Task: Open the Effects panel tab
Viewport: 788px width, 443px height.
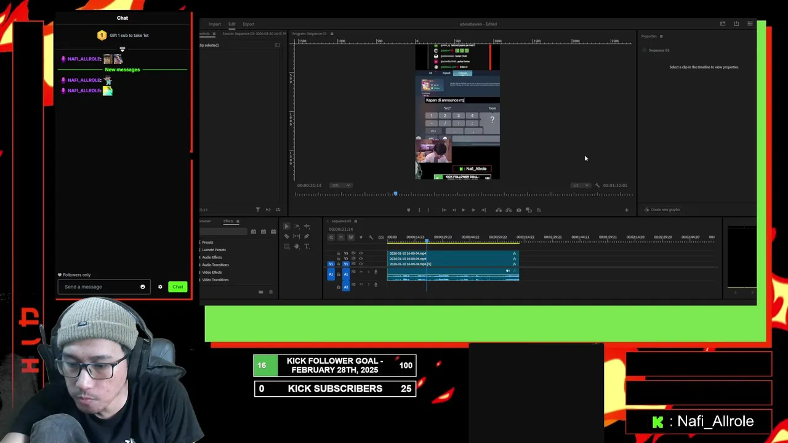Action: (x=228, y=221)
